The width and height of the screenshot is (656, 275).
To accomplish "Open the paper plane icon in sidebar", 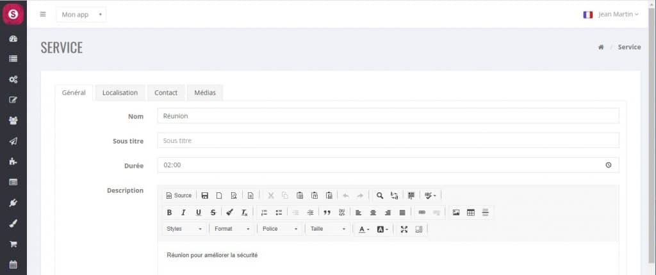I will point(13,141).
